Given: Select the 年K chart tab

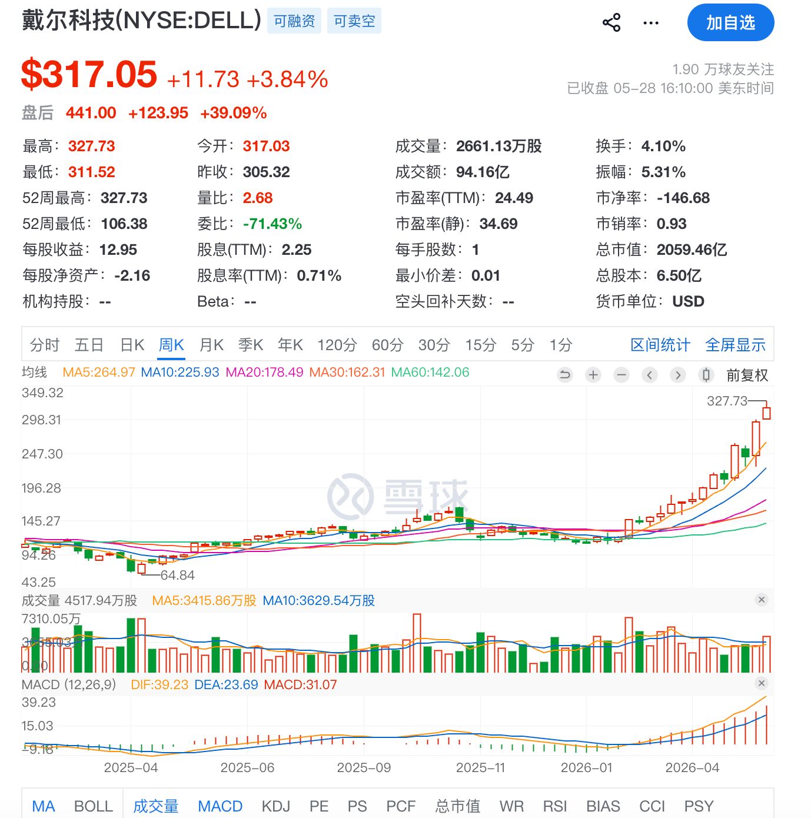Looking at the screenshot, I should (x=290, y=345).
